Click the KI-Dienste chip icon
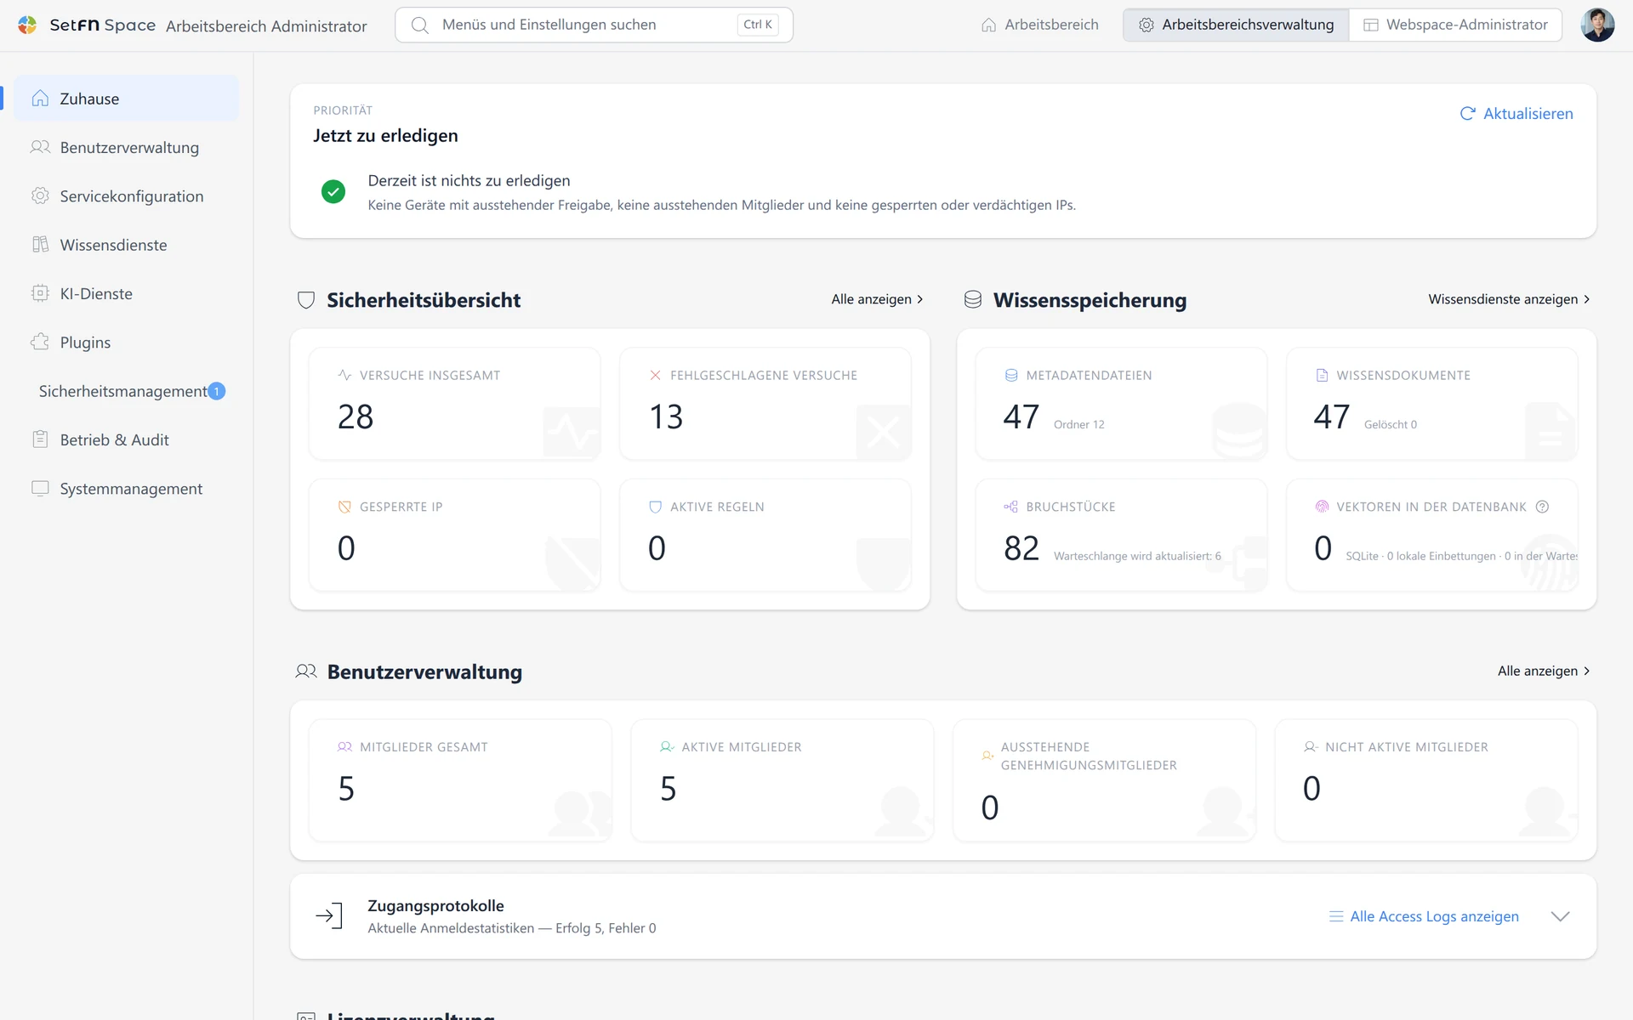 [40, 293]
